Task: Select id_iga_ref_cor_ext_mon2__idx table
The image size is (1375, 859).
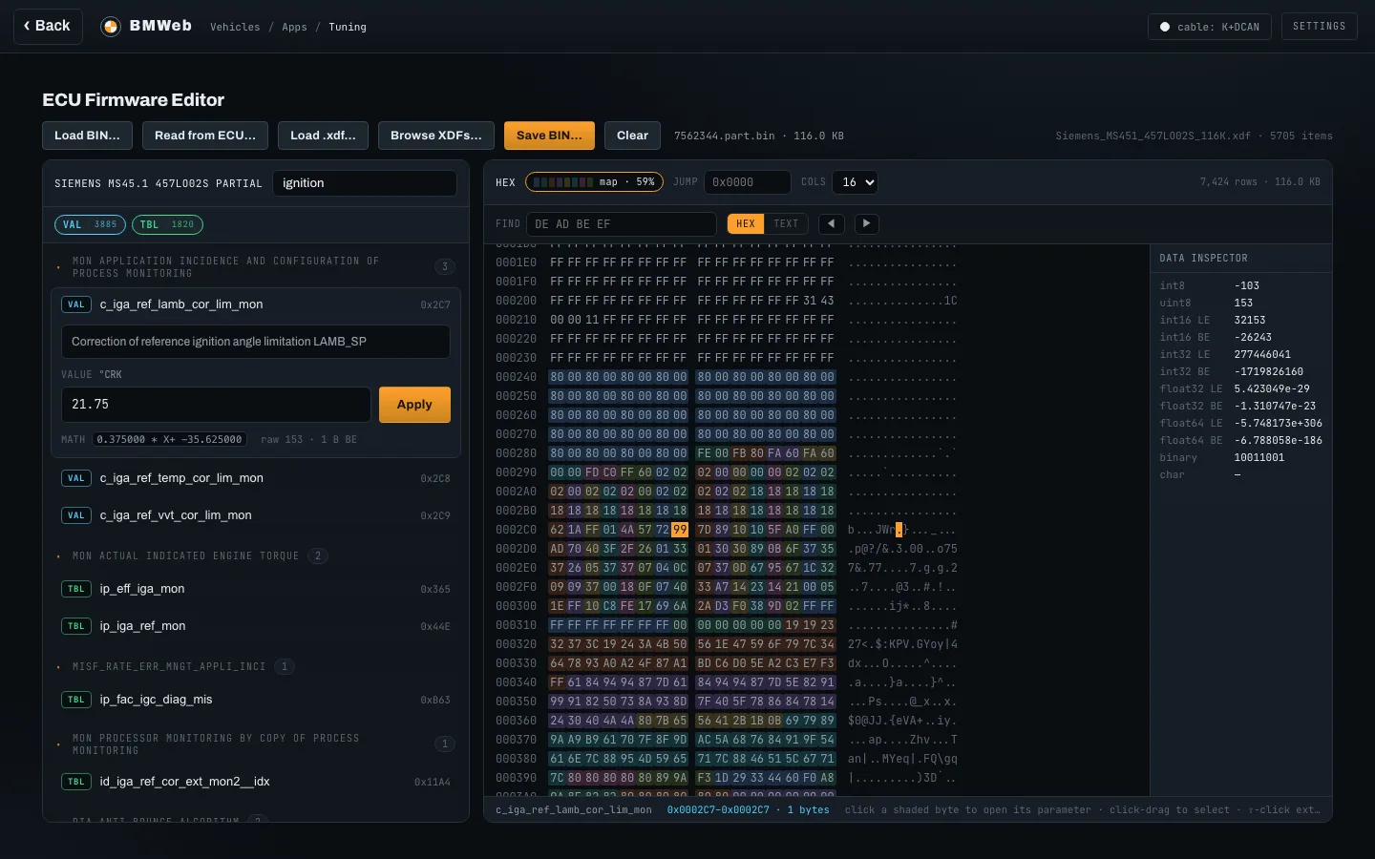Action: coord(255,782)
